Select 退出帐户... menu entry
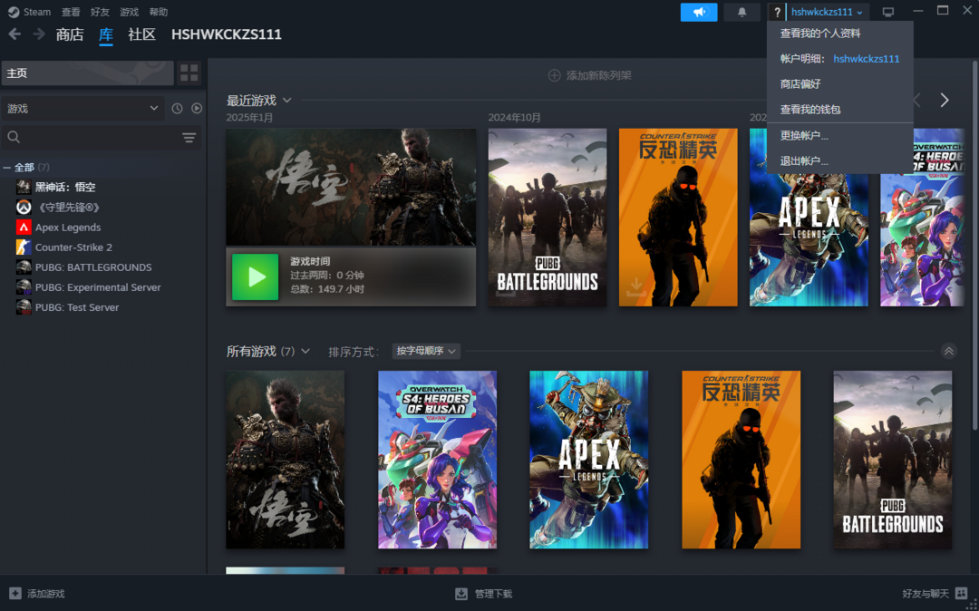 tap(839, 161)
